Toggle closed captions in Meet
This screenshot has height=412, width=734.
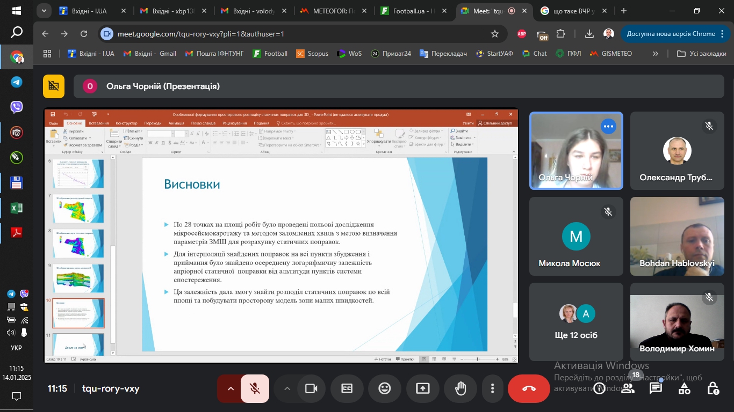click(347, 389)
